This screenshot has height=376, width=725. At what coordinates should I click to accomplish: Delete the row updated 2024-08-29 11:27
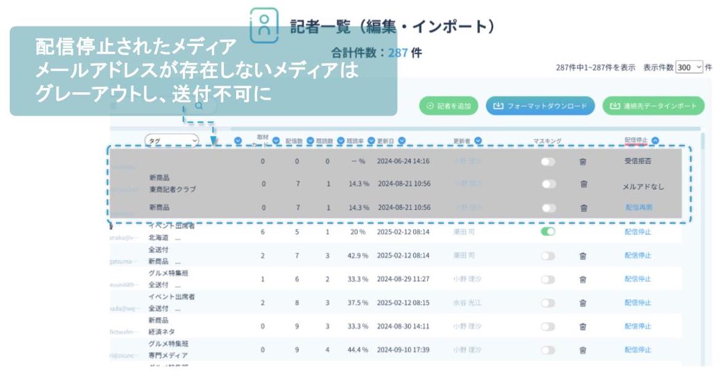(583, 279)
